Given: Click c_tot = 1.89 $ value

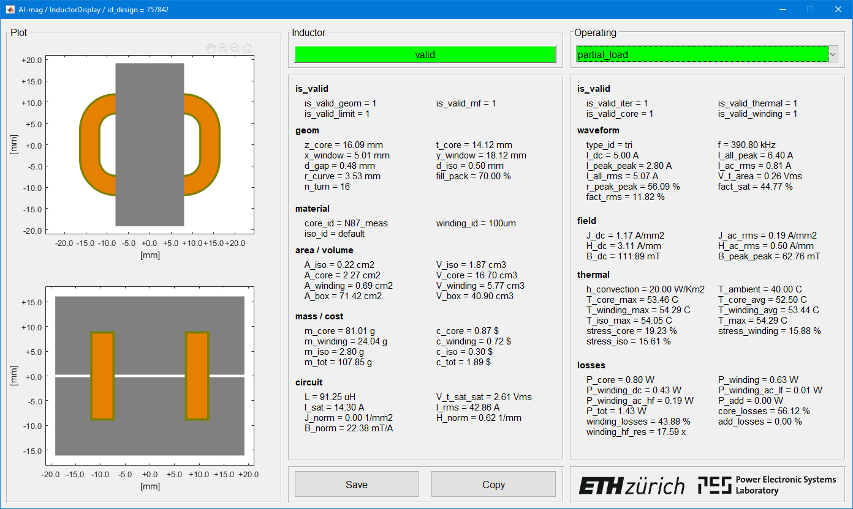Looking at the screenshot, I should coord(463,362).
